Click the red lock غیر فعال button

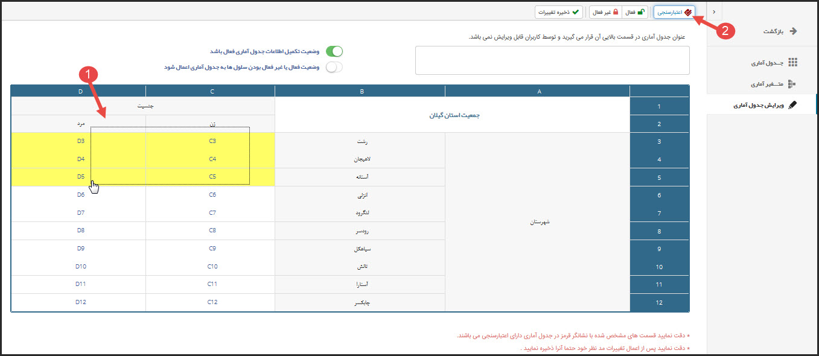tap(605, 12)
